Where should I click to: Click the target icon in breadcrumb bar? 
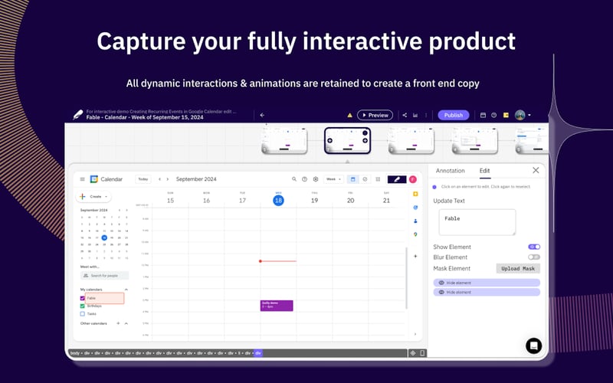coord(413,353)
